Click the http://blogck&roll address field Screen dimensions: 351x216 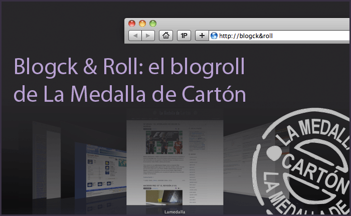(279, 36)
